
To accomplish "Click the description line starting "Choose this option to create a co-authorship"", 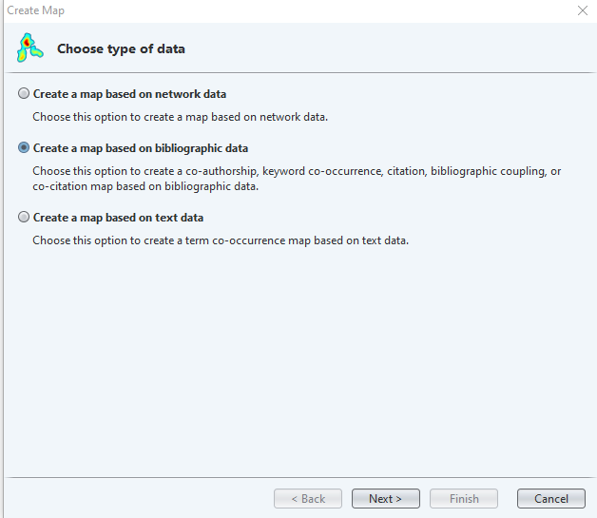I will point(297,171).
